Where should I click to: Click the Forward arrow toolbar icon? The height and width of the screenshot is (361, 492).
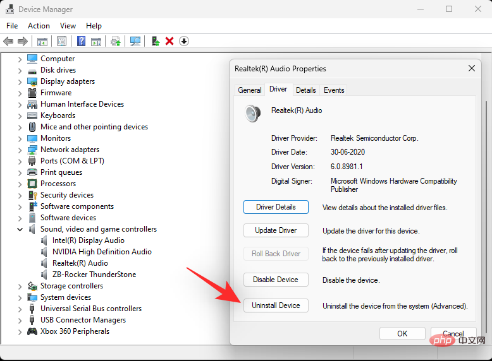[23, 41]
